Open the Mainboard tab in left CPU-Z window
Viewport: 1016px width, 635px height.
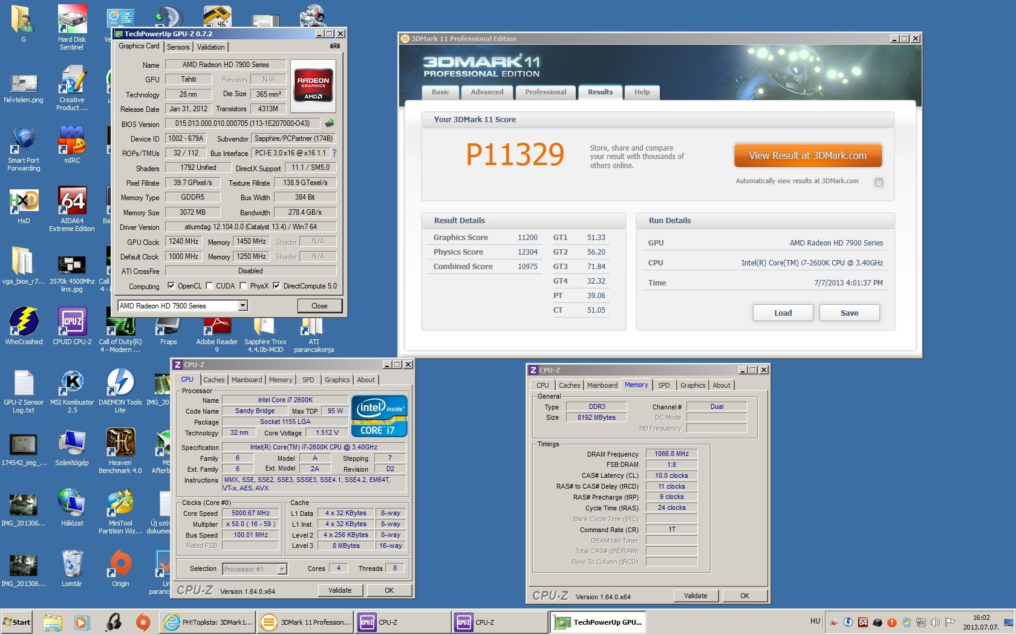247,380
